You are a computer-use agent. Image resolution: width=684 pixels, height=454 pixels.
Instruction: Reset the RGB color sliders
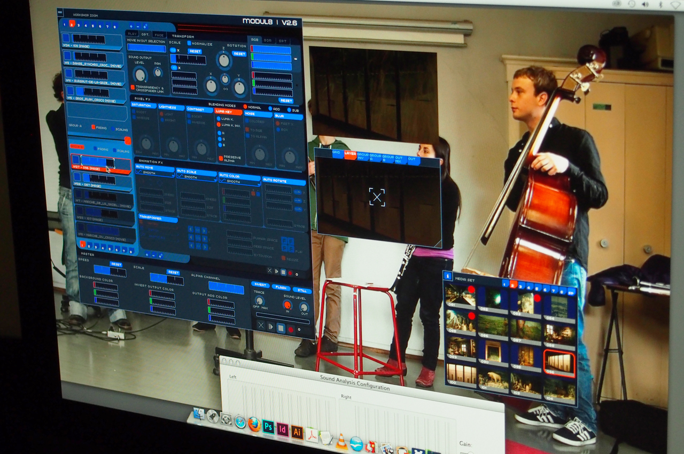click(286, 100)
